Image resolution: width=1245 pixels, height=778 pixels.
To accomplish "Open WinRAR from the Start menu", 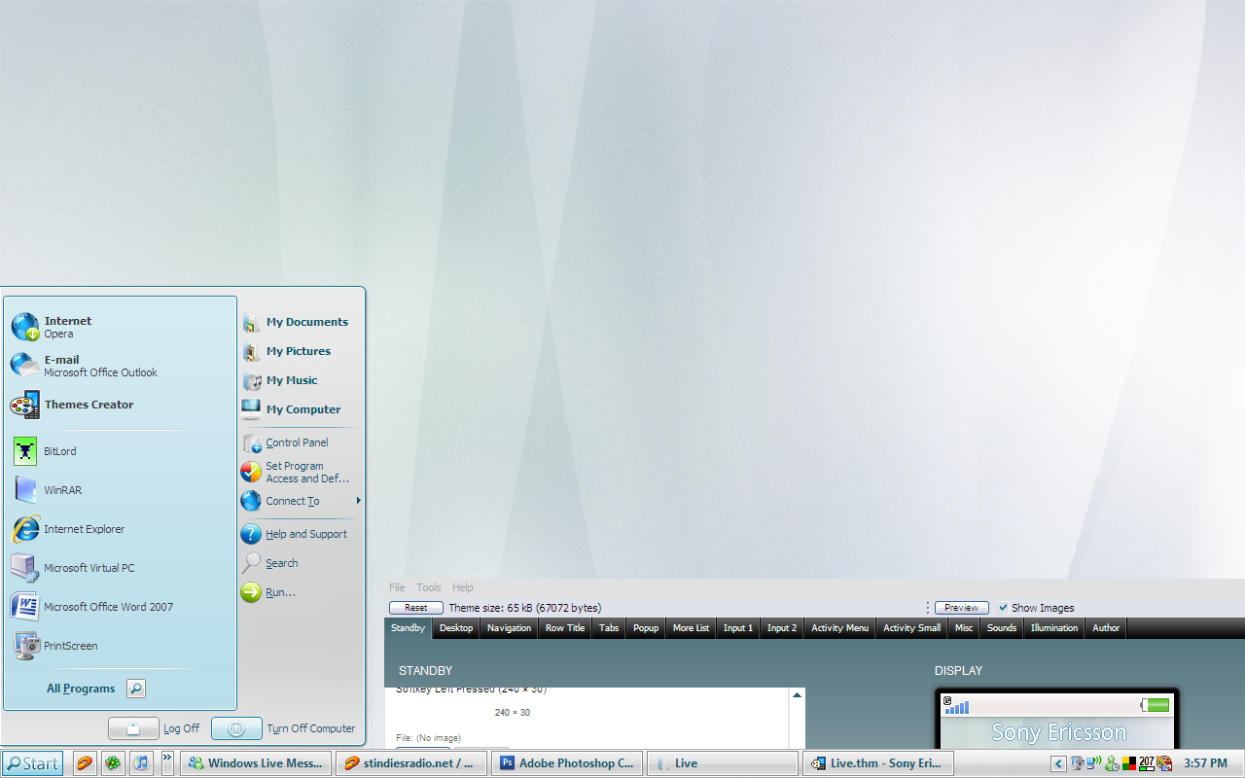I will tap(119, 490).
